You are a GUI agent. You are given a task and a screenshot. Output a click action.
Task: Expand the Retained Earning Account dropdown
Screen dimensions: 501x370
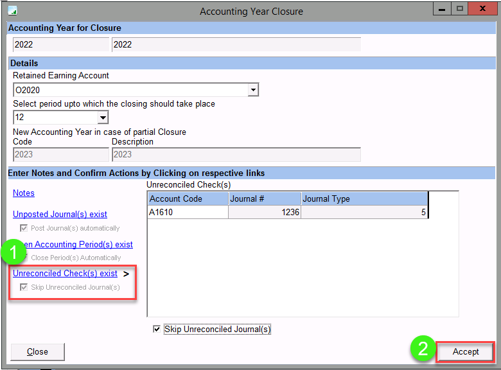[253, 90]
